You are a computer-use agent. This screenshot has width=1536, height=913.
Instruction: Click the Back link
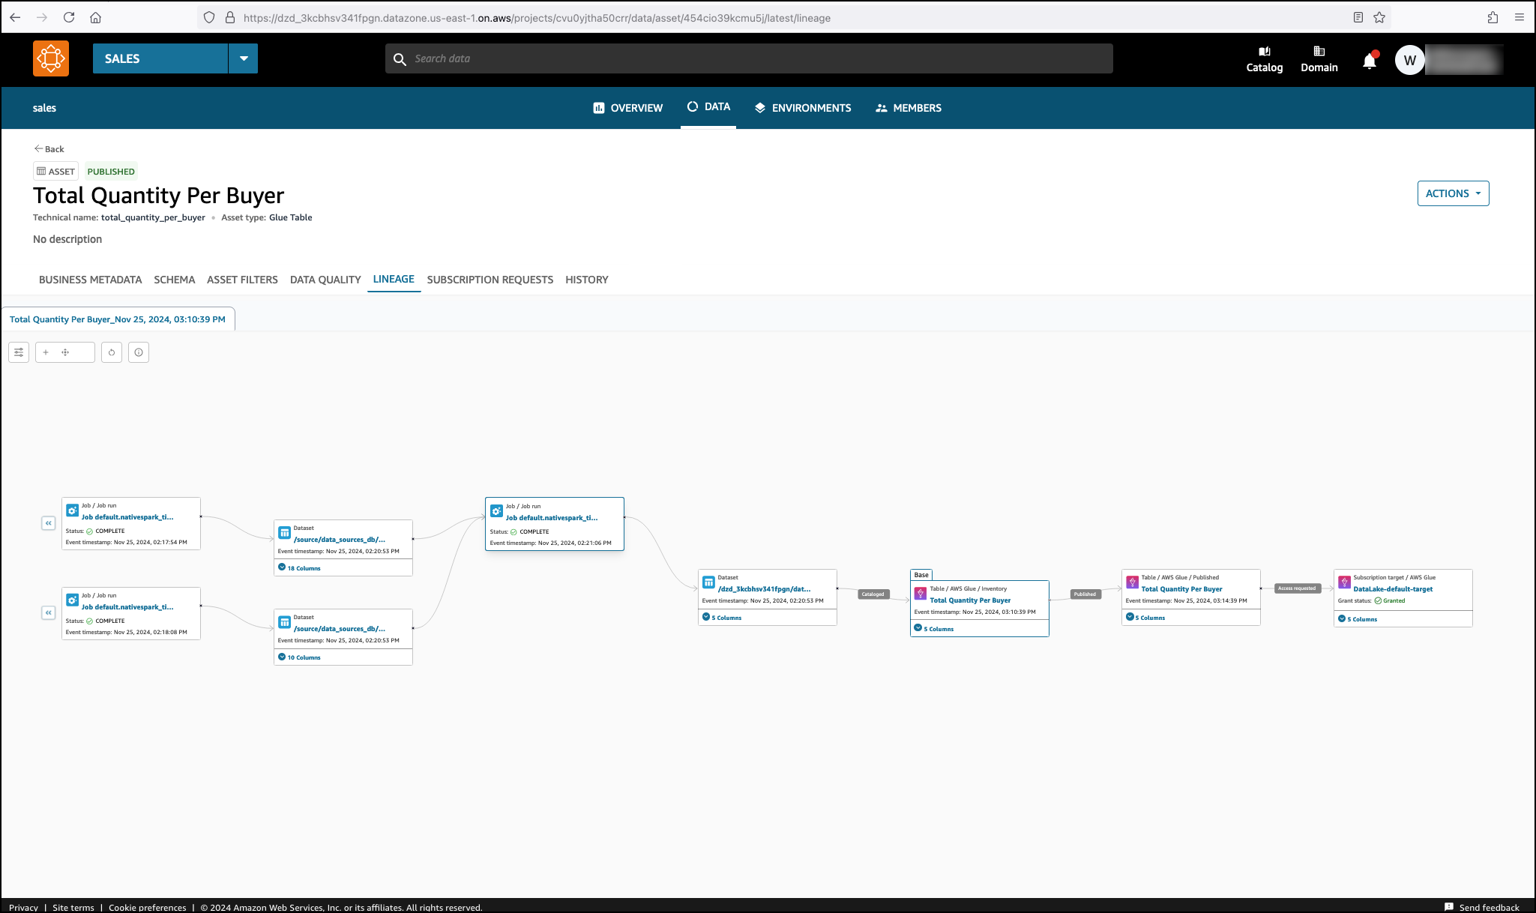[49, 149]
